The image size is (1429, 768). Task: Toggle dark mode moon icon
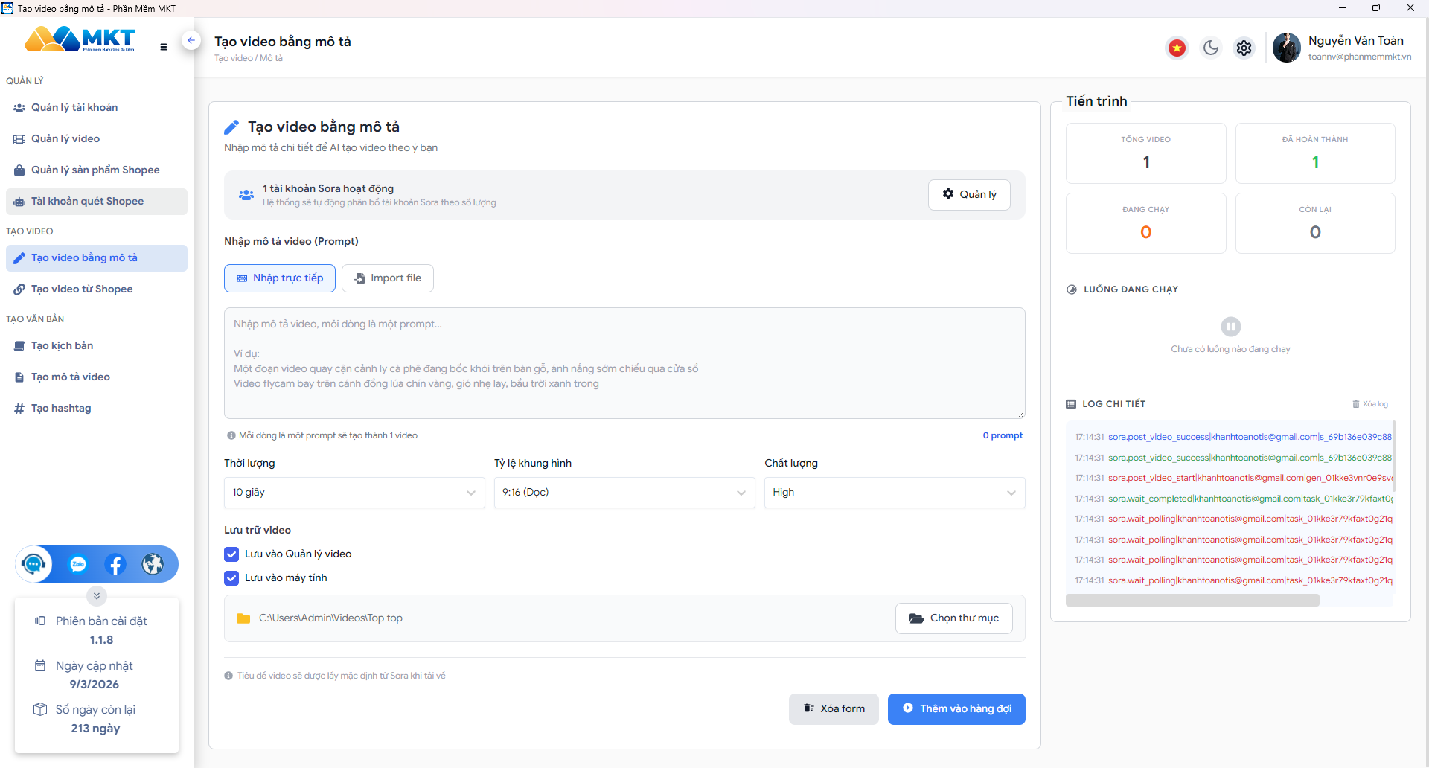[x=1211, y=48]
